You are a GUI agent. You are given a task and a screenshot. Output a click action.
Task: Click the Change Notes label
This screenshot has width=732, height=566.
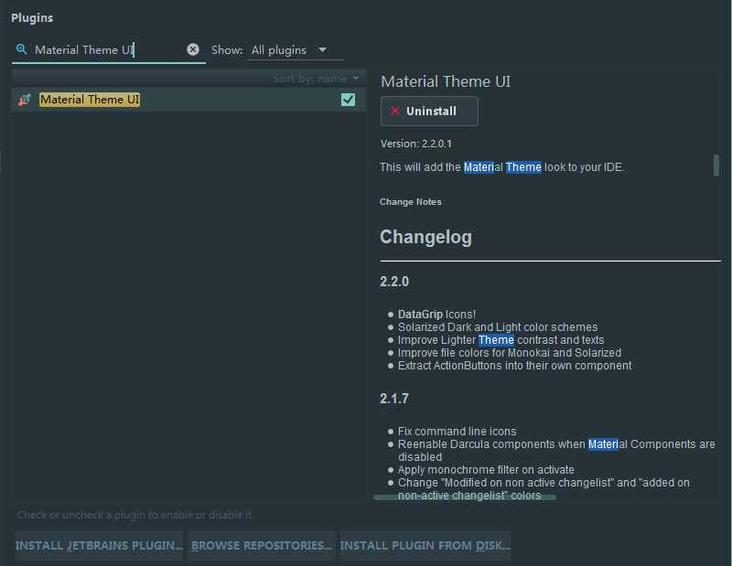tap(410, 201)
